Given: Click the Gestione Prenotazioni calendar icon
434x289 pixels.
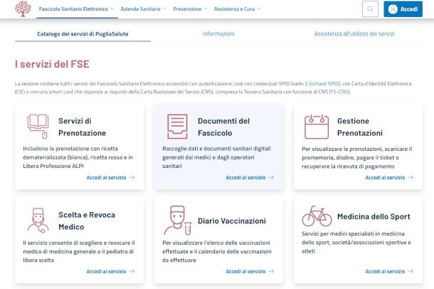Looking at the screenshot, I should (x=317, y=127).
